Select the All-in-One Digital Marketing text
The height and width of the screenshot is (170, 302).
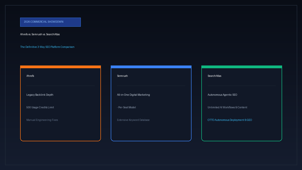click(x=133, y=95)
